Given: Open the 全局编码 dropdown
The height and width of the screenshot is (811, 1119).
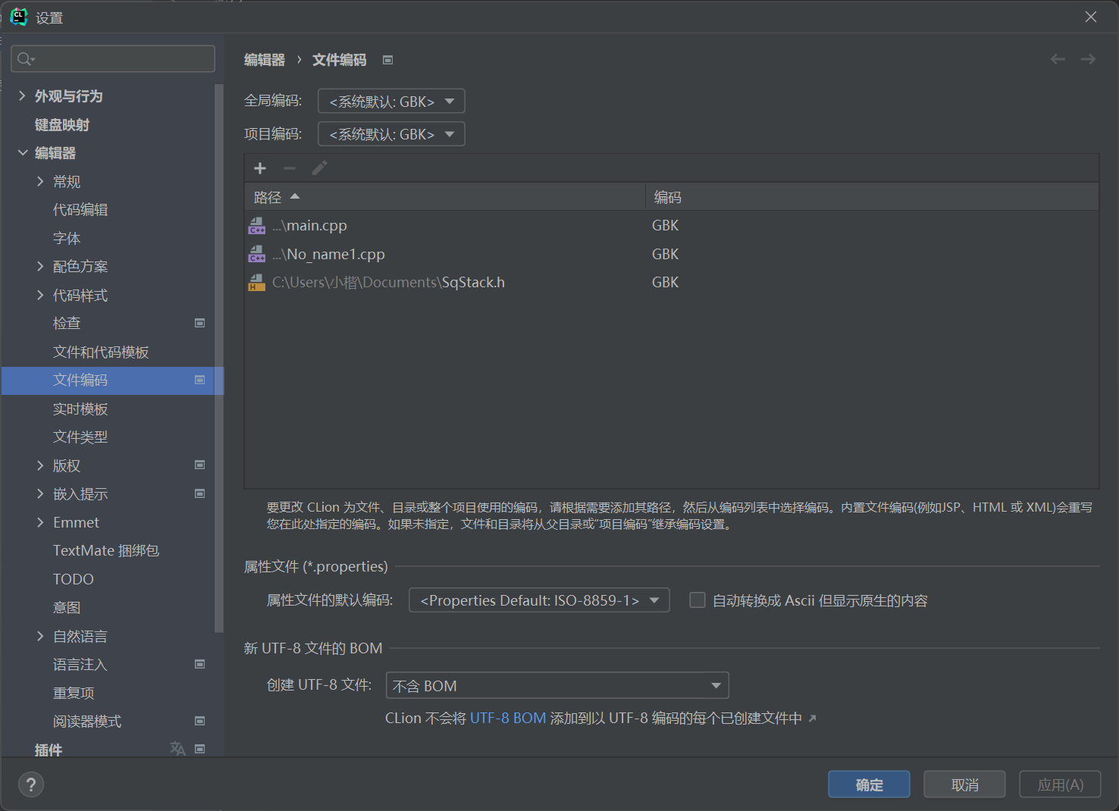Looking at the screenshot, I should click(391, 101).
